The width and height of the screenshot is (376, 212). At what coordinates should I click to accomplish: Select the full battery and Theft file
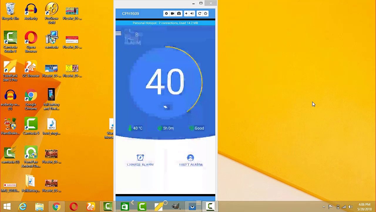tap(51, 100)
